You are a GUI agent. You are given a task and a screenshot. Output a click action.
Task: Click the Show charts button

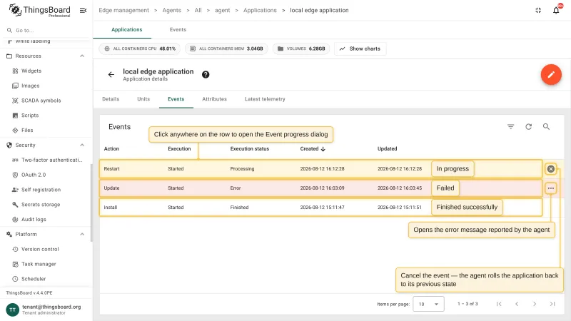[x=360, y=49]
